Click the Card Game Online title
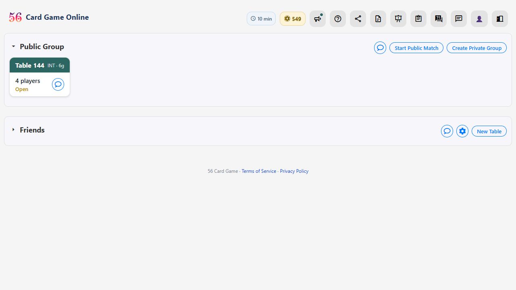 pyautogui.click(x=57, y=17)
